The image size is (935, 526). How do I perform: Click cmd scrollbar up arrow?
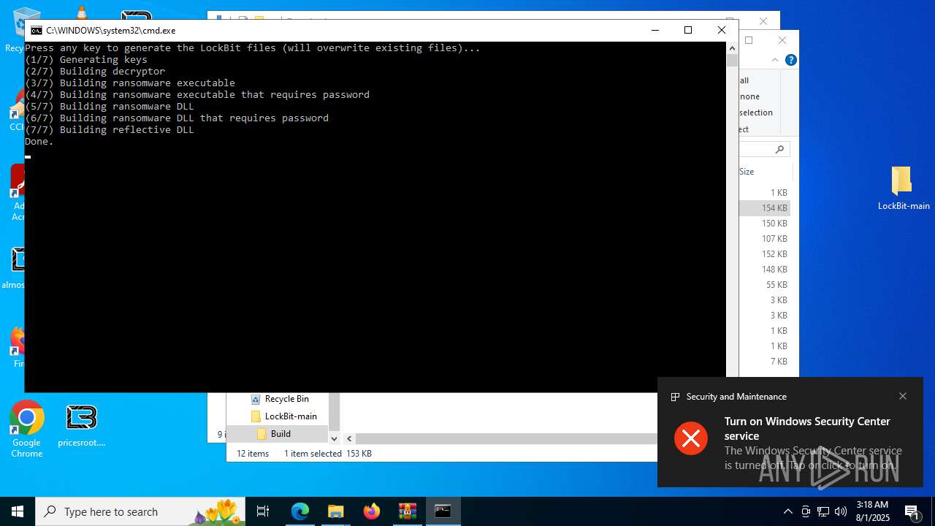point(732,48)
